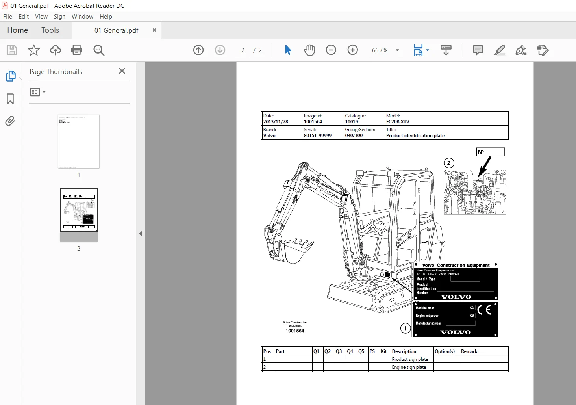
Task: Go to next page arrow
Action: pyautogui.click(x=220, y=50)
